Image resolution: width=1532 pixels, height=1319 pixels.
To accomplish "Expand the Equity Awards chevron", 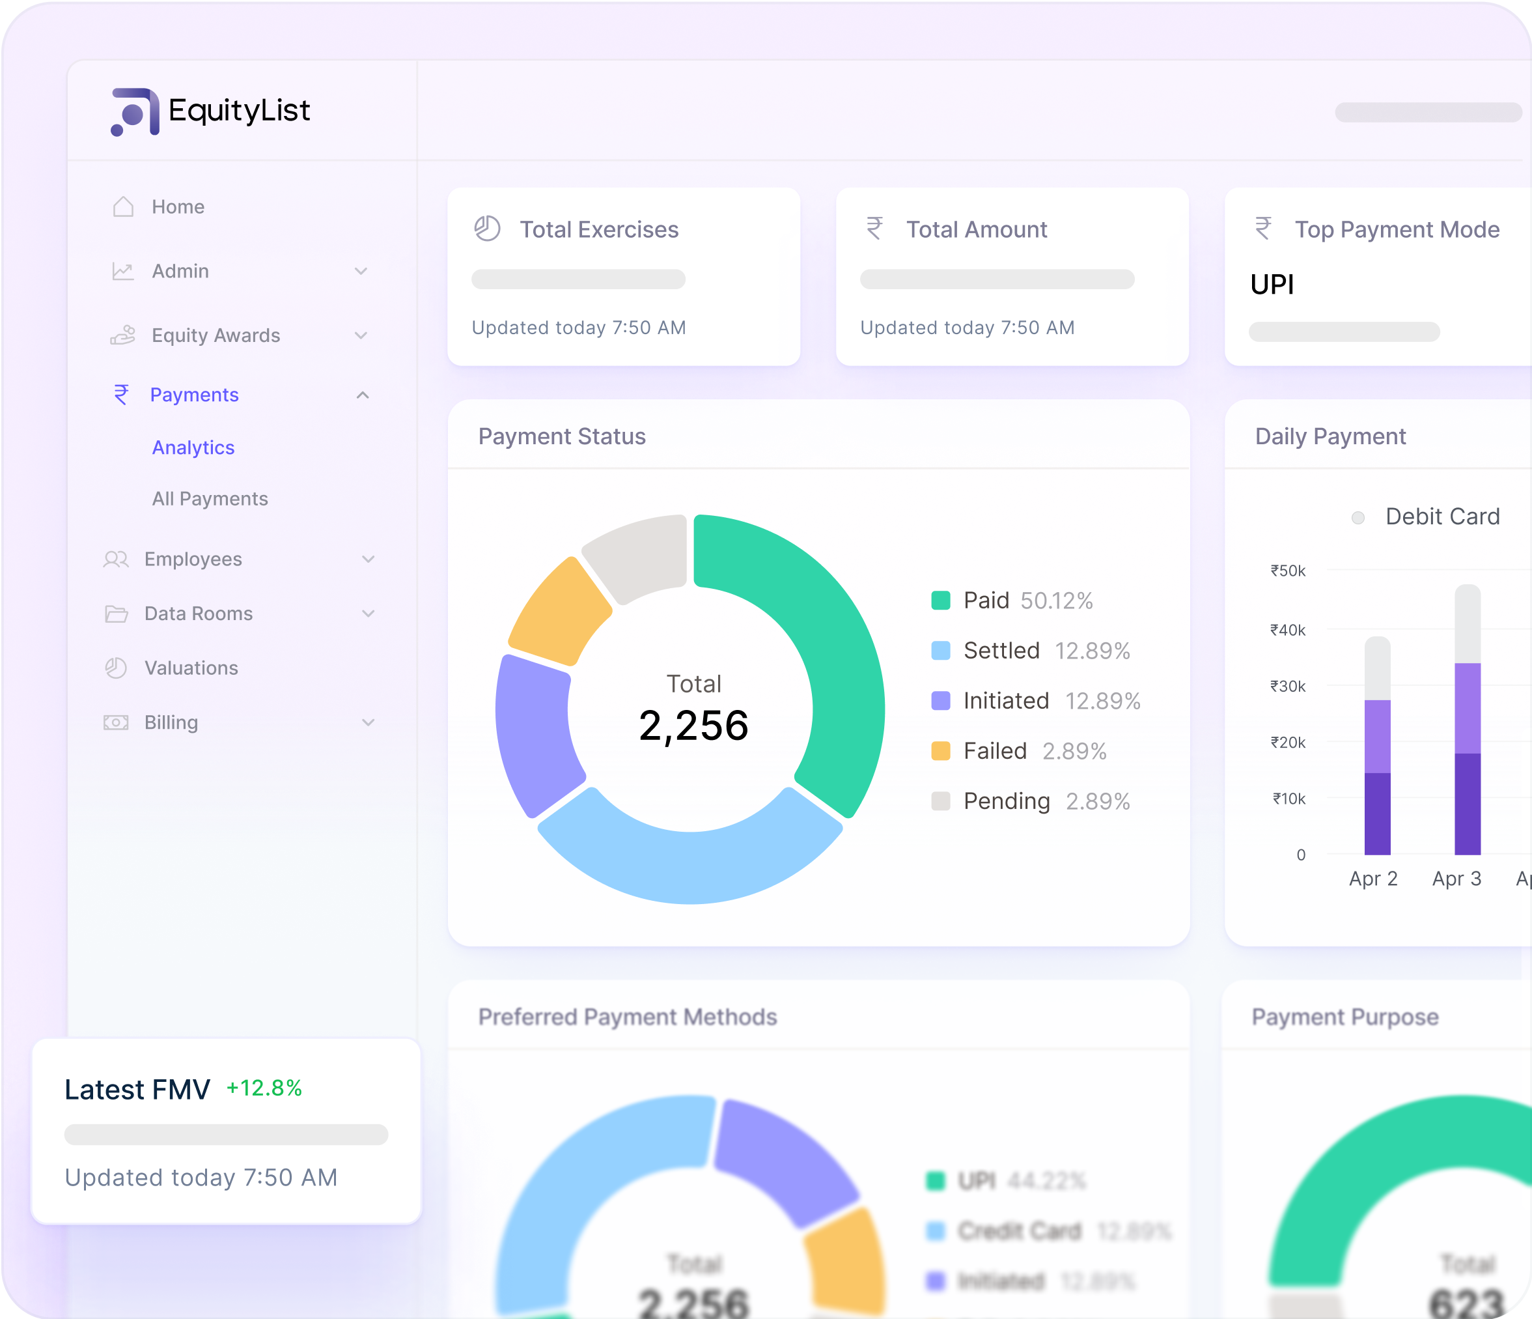I will (361, 335).
